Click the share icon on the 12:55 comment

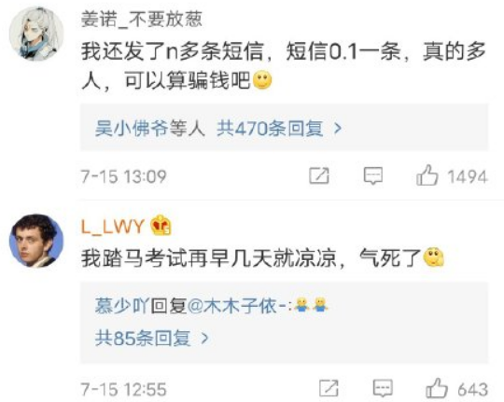pyautogui.click(x=329, y=388)
